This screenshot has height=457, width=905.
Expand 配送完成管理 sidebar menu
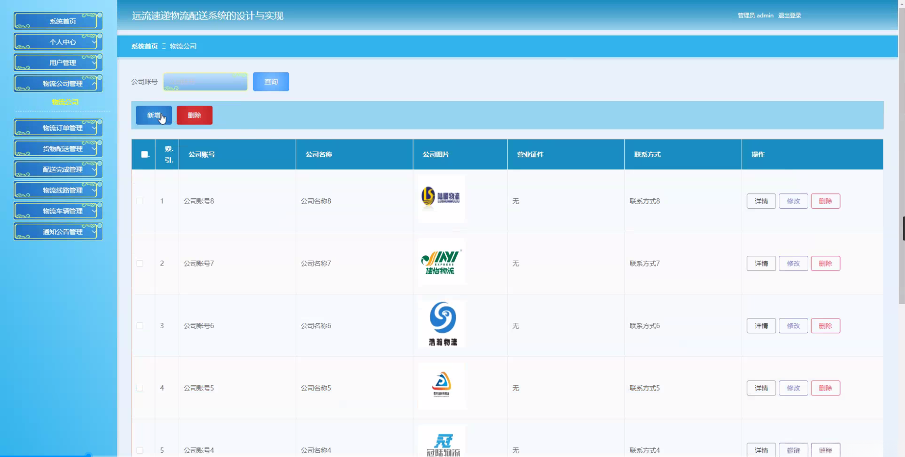tap(58, 169)
